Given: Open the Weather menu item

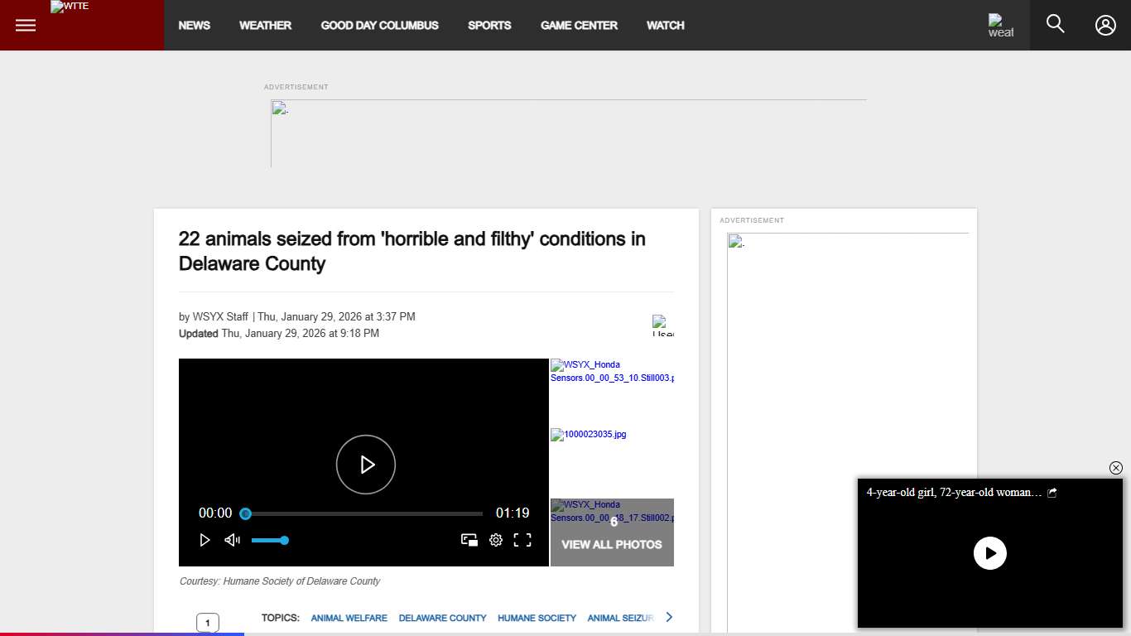Looking at the screenshot, I should click(x=265, y=25).
